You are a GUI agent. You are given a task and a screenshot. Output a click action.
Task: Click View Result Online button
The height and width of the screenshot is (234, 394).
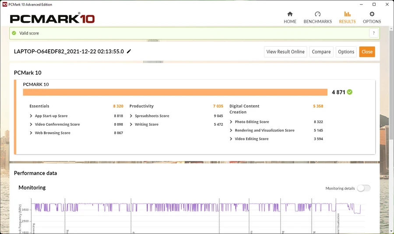pyautogui.click(x=285, y=52)
